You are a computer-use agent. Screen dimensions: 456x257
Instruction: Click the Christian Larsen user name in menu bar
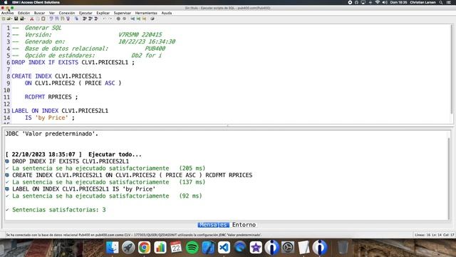(x=423, y=2)
